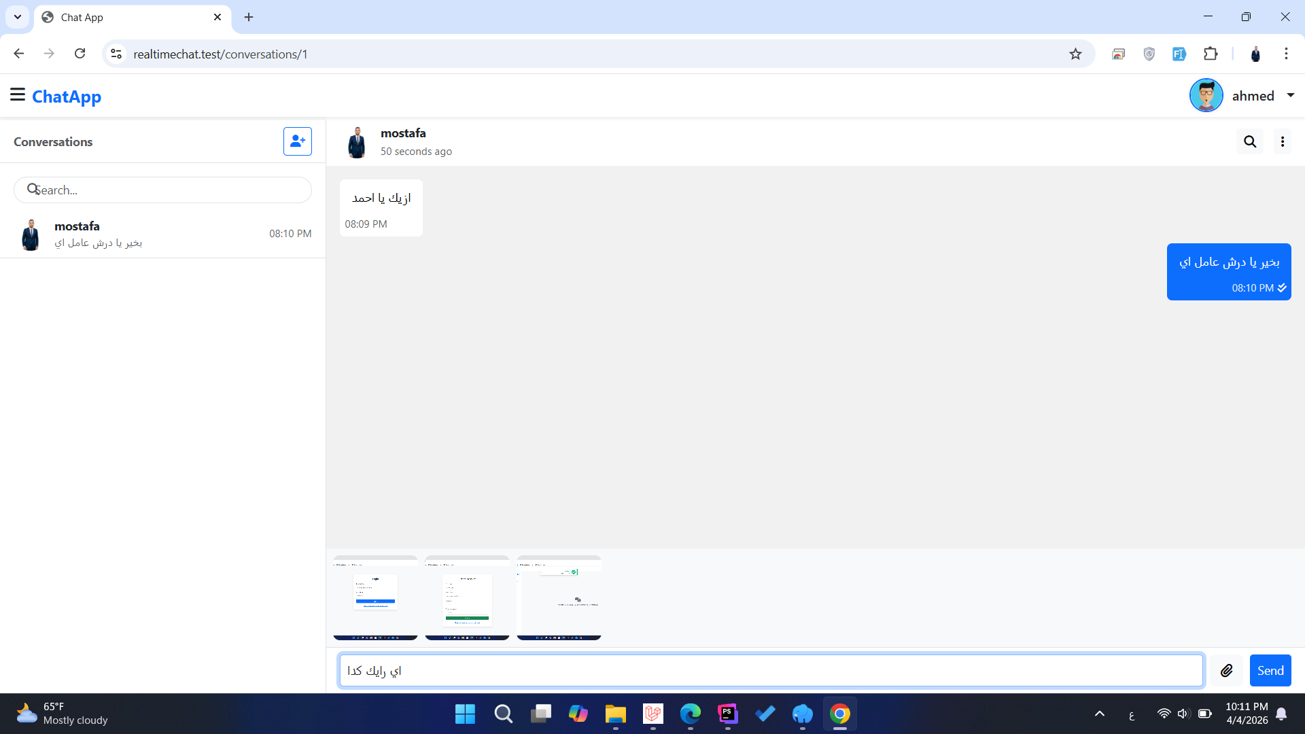Click the paperclip attach file icon
The height and width of the screenshot is (734, 1305).
(1226, 671)
